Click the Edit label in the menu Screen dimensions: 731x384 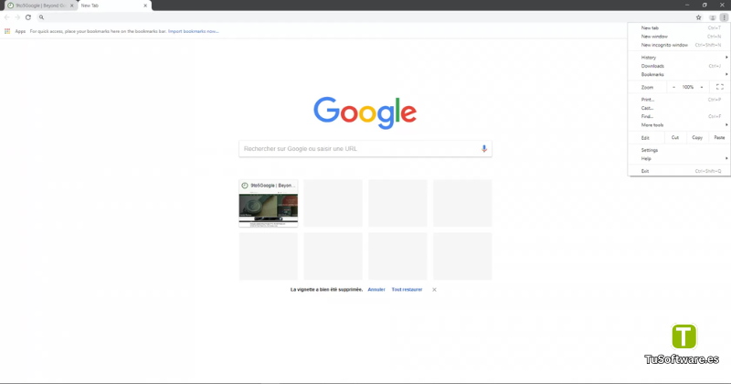coord(645,138)
